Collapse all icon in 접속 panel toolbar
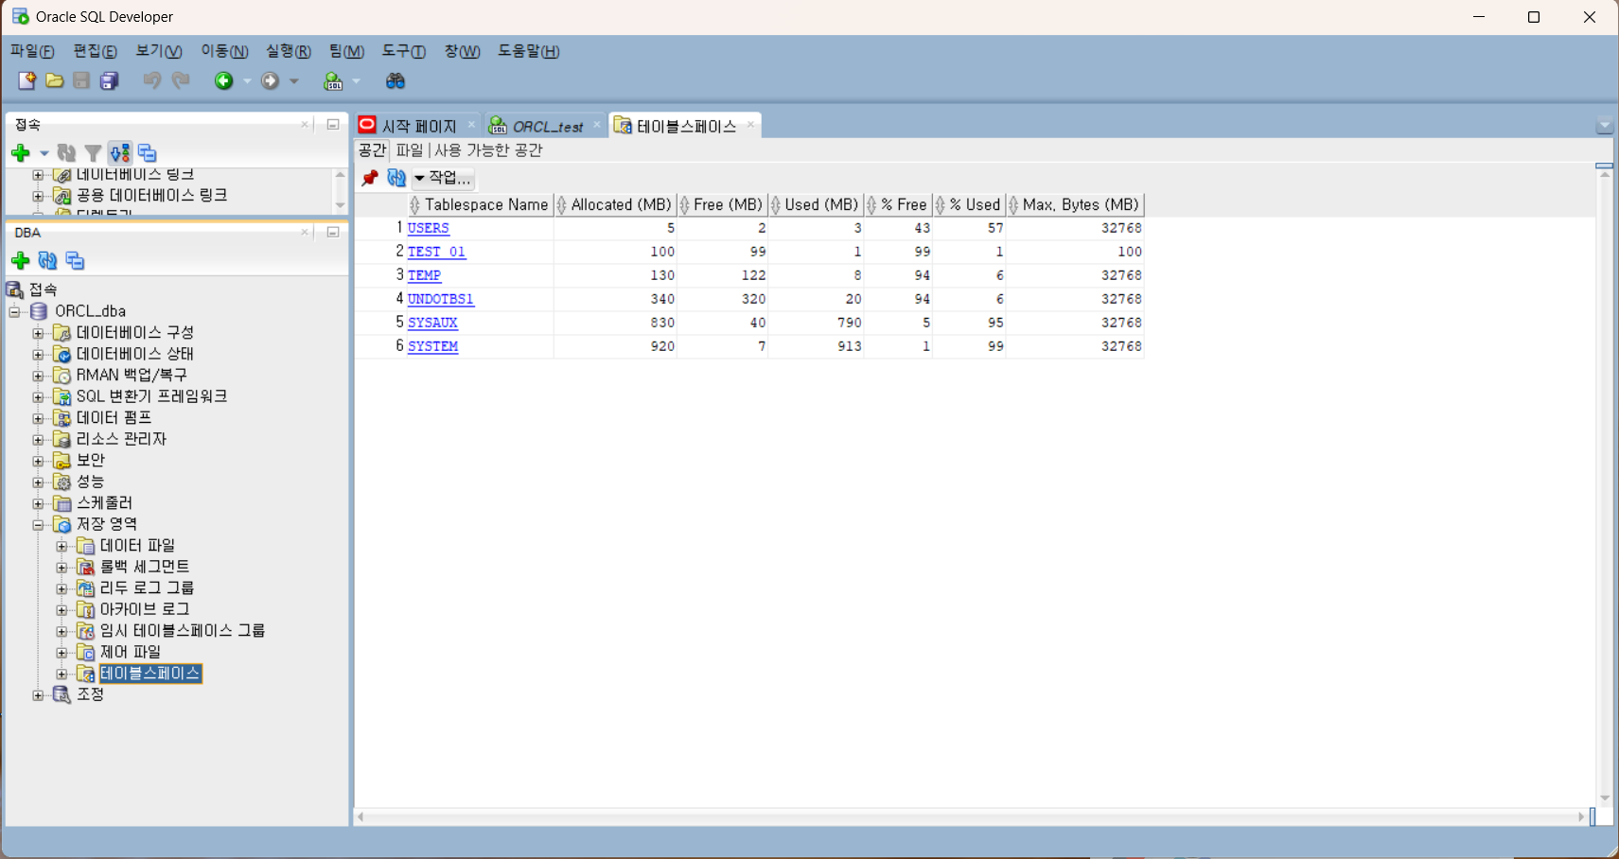Screen dimensions: 1619x859 coord(148,153)
